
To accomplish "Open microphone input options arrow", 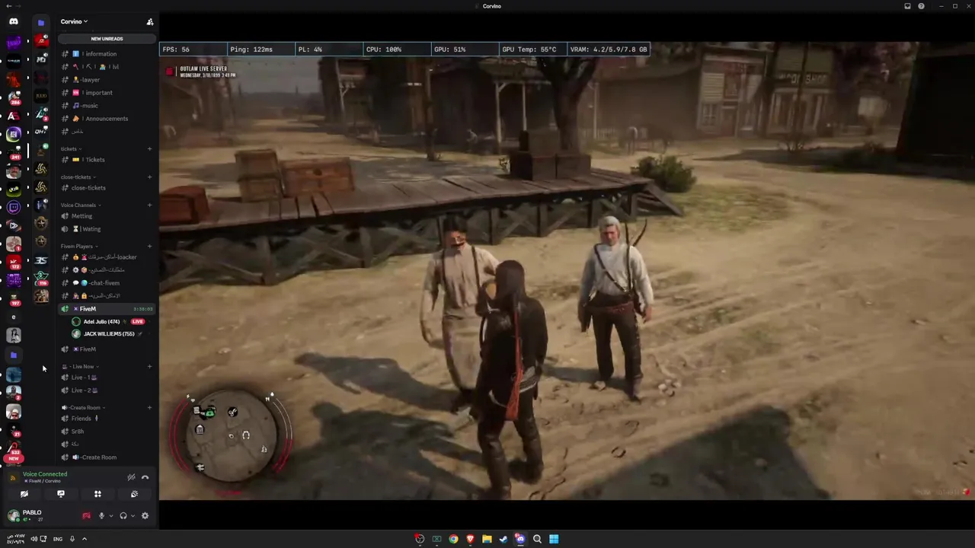I will pyautogui.click(x=111, y=516).
